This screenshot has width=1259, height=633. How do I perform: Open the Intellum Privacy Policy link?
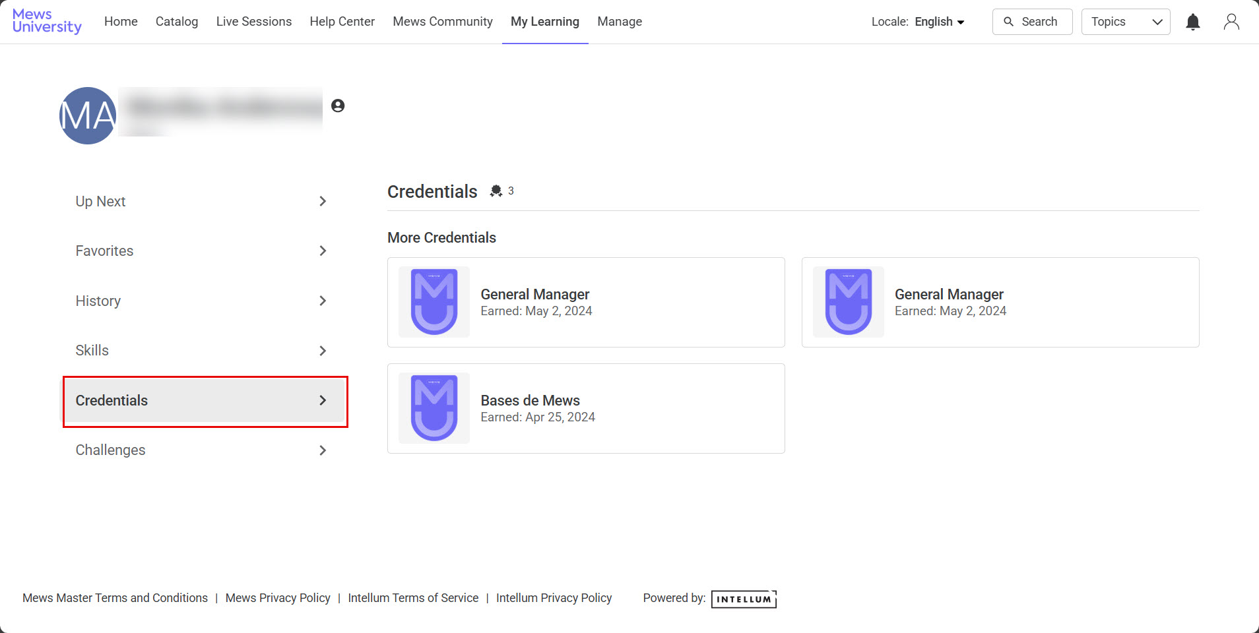554,598
